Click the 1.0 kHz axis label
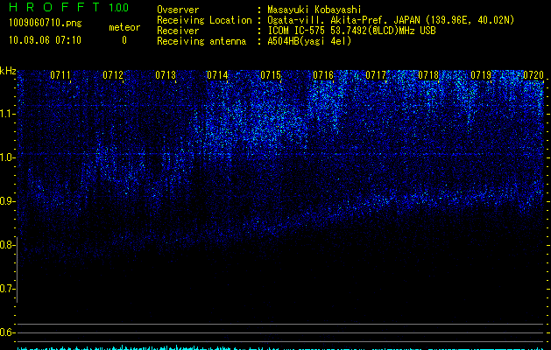Screen dimensions: 551x350 pyautogui.click(x=7, y=157)
